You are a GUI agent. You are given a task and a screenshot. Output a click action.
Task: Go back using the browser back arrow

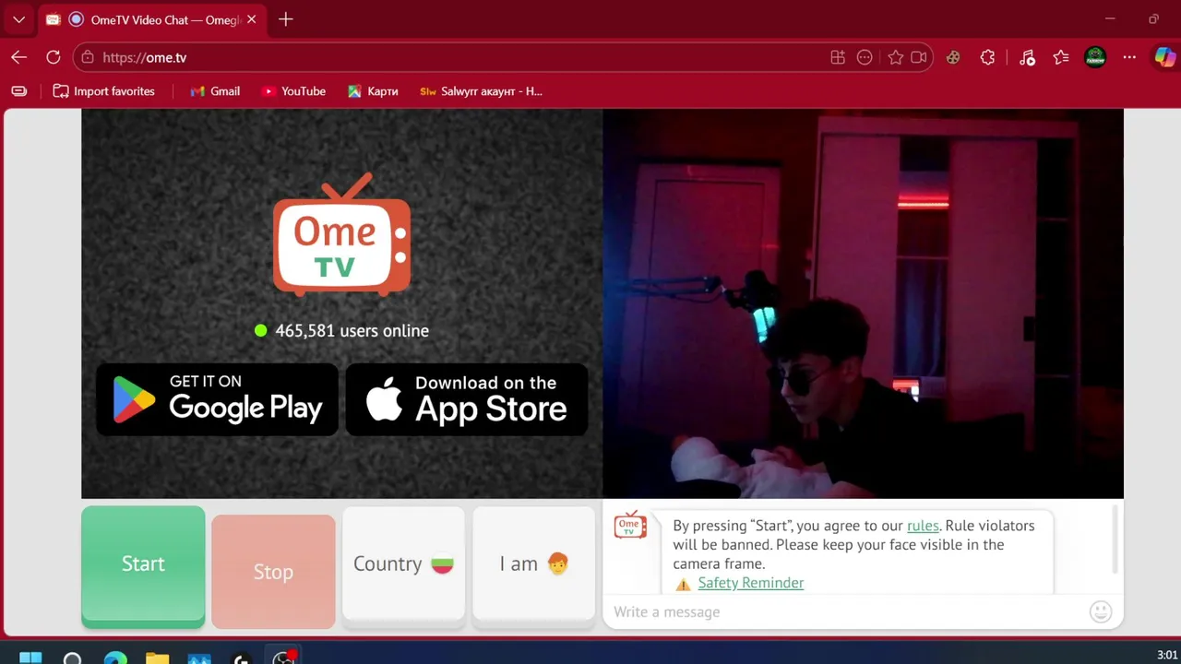18,57
